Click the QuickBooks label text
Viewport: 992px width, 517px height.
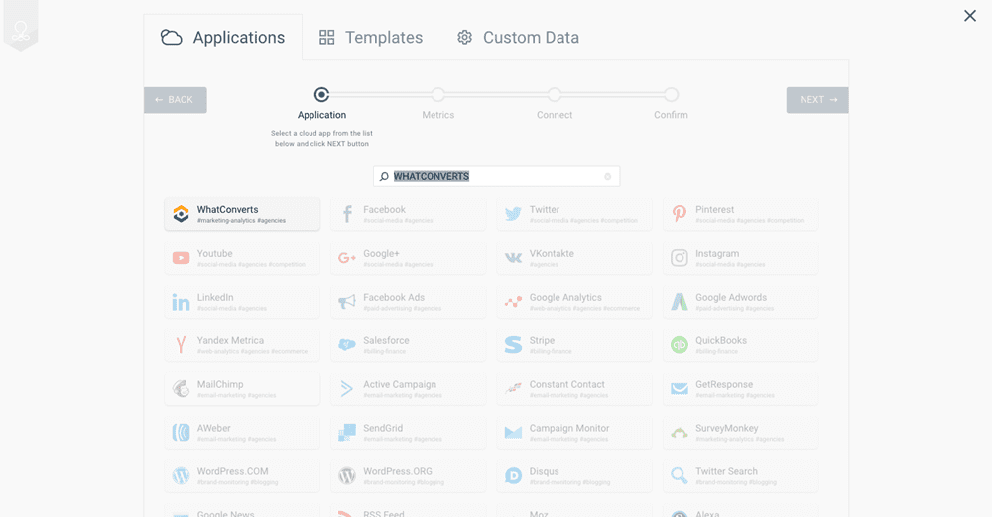click(721, 340)
